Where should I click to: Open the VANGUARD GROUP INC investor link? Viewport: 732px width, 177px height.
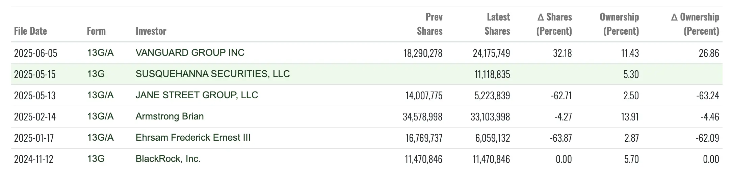click(190, 53)
